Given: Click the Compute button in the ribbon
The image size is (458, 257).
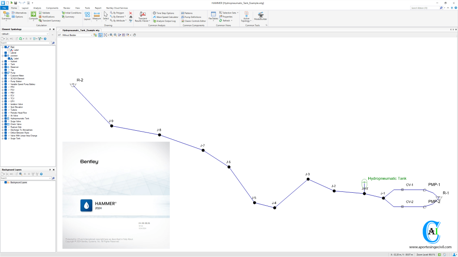Looking at the screenshot, I should pos(33,16).
